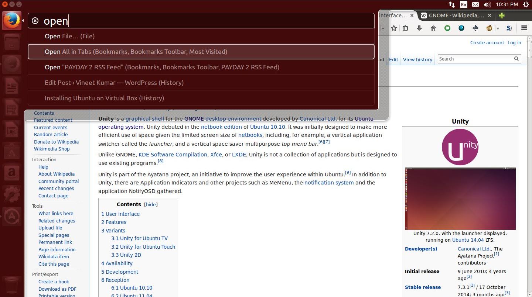Image resolution: width=532 pixels, height=297 pixels.
Task: Show bookmarks list icon in Firefox toolbar
Action: click(405, 28)
